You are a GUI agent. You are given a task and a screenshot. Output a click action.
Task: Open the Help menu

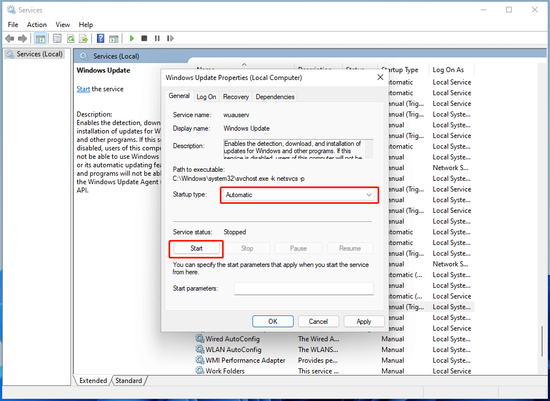click(x=86, y=25)
